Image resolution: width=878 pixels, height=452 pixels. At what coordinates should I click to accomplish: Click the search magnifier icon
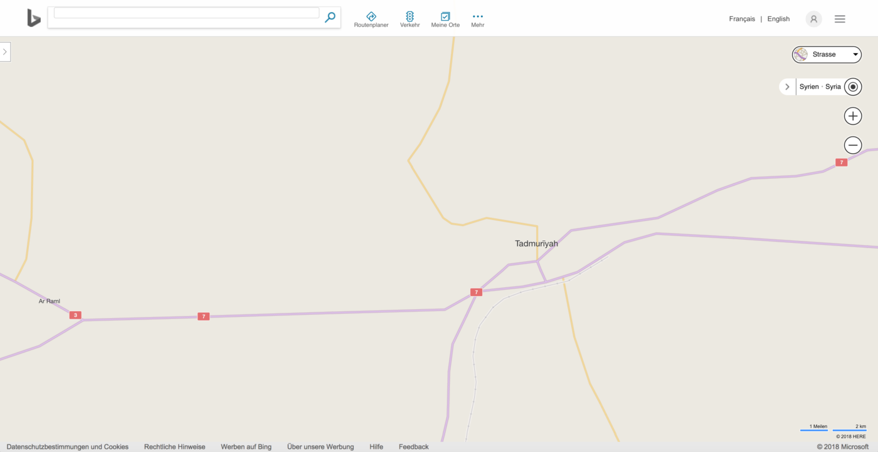tap(330, 18)
